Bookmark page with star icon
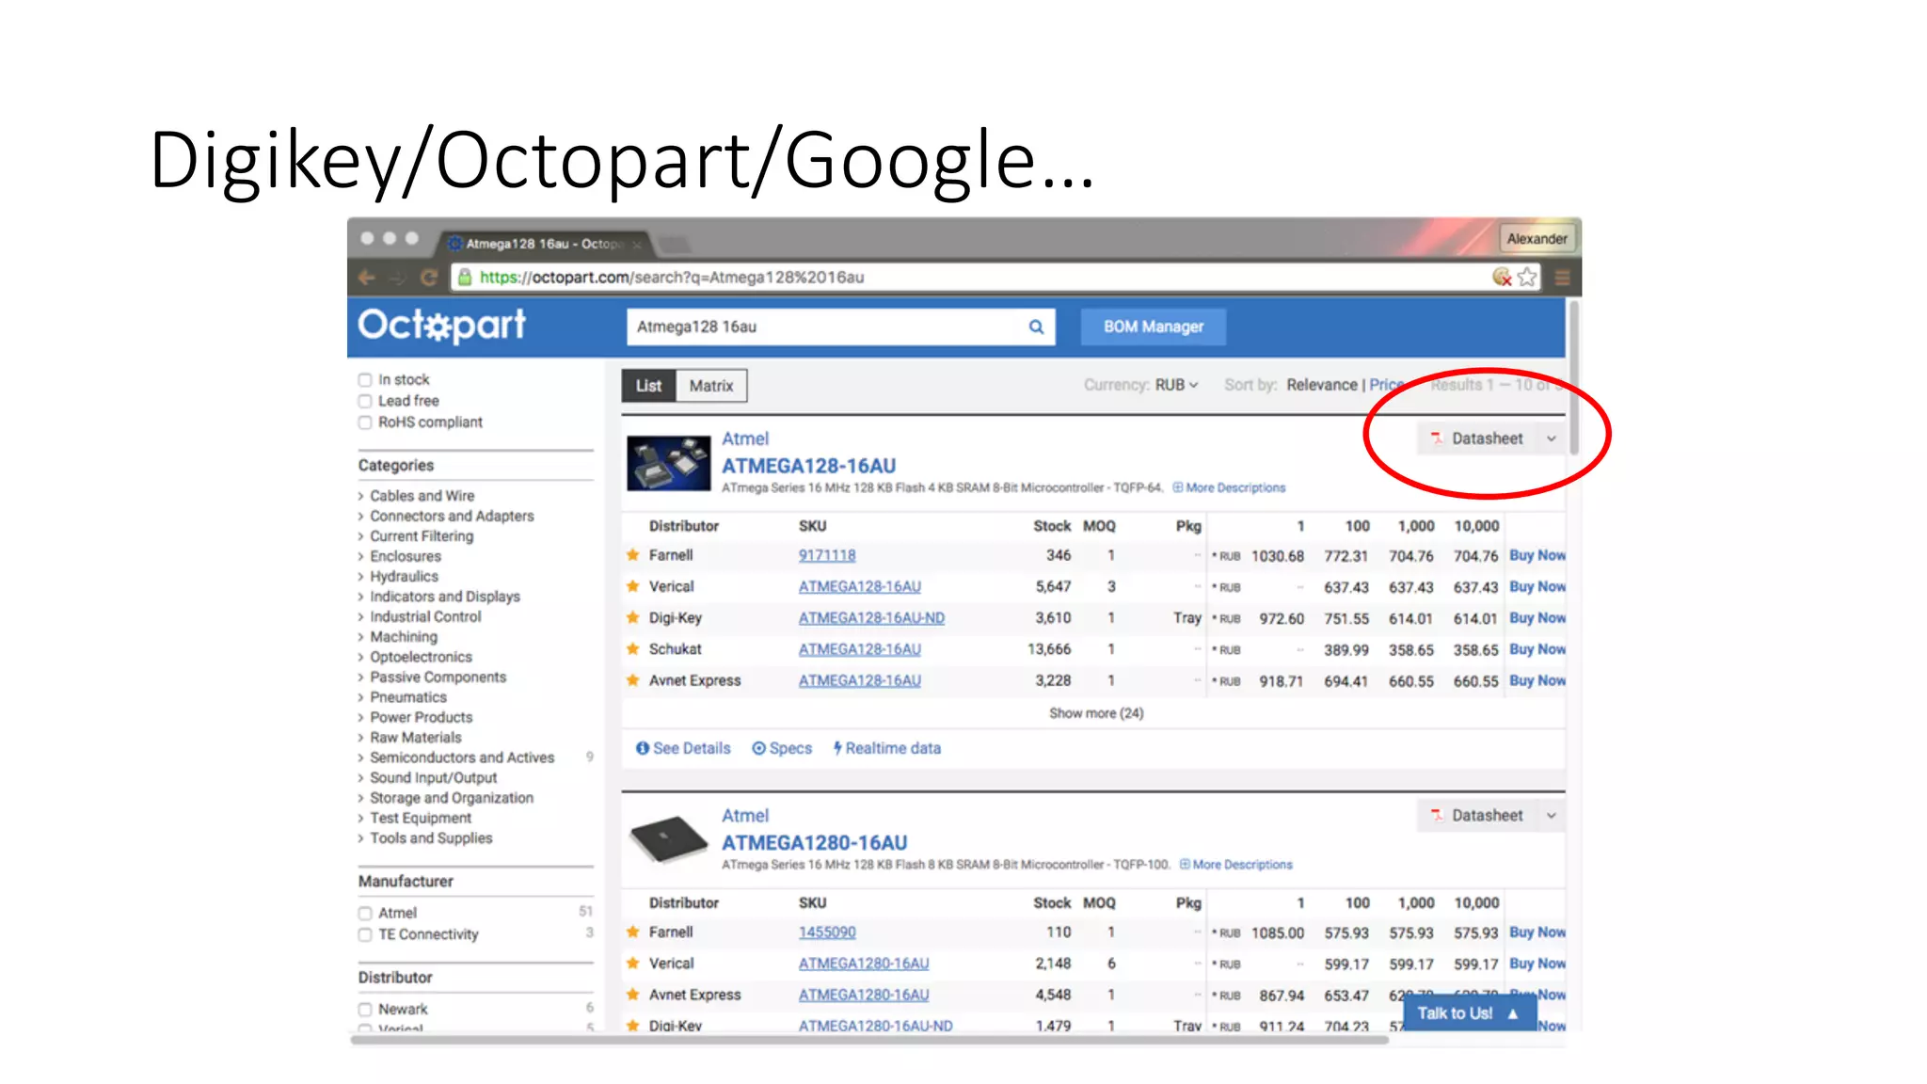The image size is (1927, 1084). (1527, 278)
